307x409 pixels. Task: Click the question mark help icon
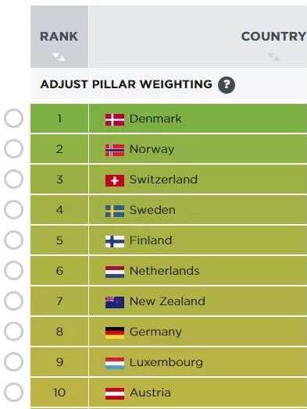tap(227, 85)
